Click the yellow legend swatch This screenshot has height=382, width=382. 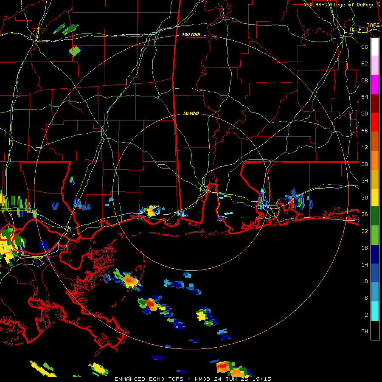pyautogui.click(x=375, y=198)
